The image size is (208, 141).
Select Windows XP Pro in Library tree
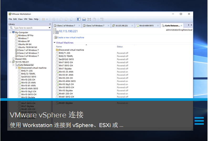point(26,35)
